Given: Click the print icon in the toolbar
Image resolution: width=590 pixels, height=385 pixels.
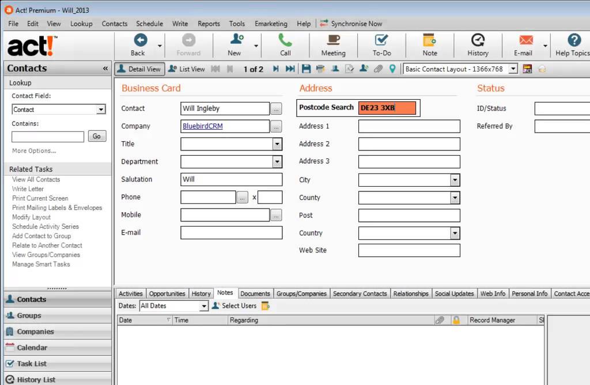Looking at the screenshot, I should coord(320,69).
